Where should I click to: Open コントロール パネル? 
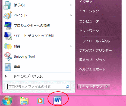click(94, 41)
